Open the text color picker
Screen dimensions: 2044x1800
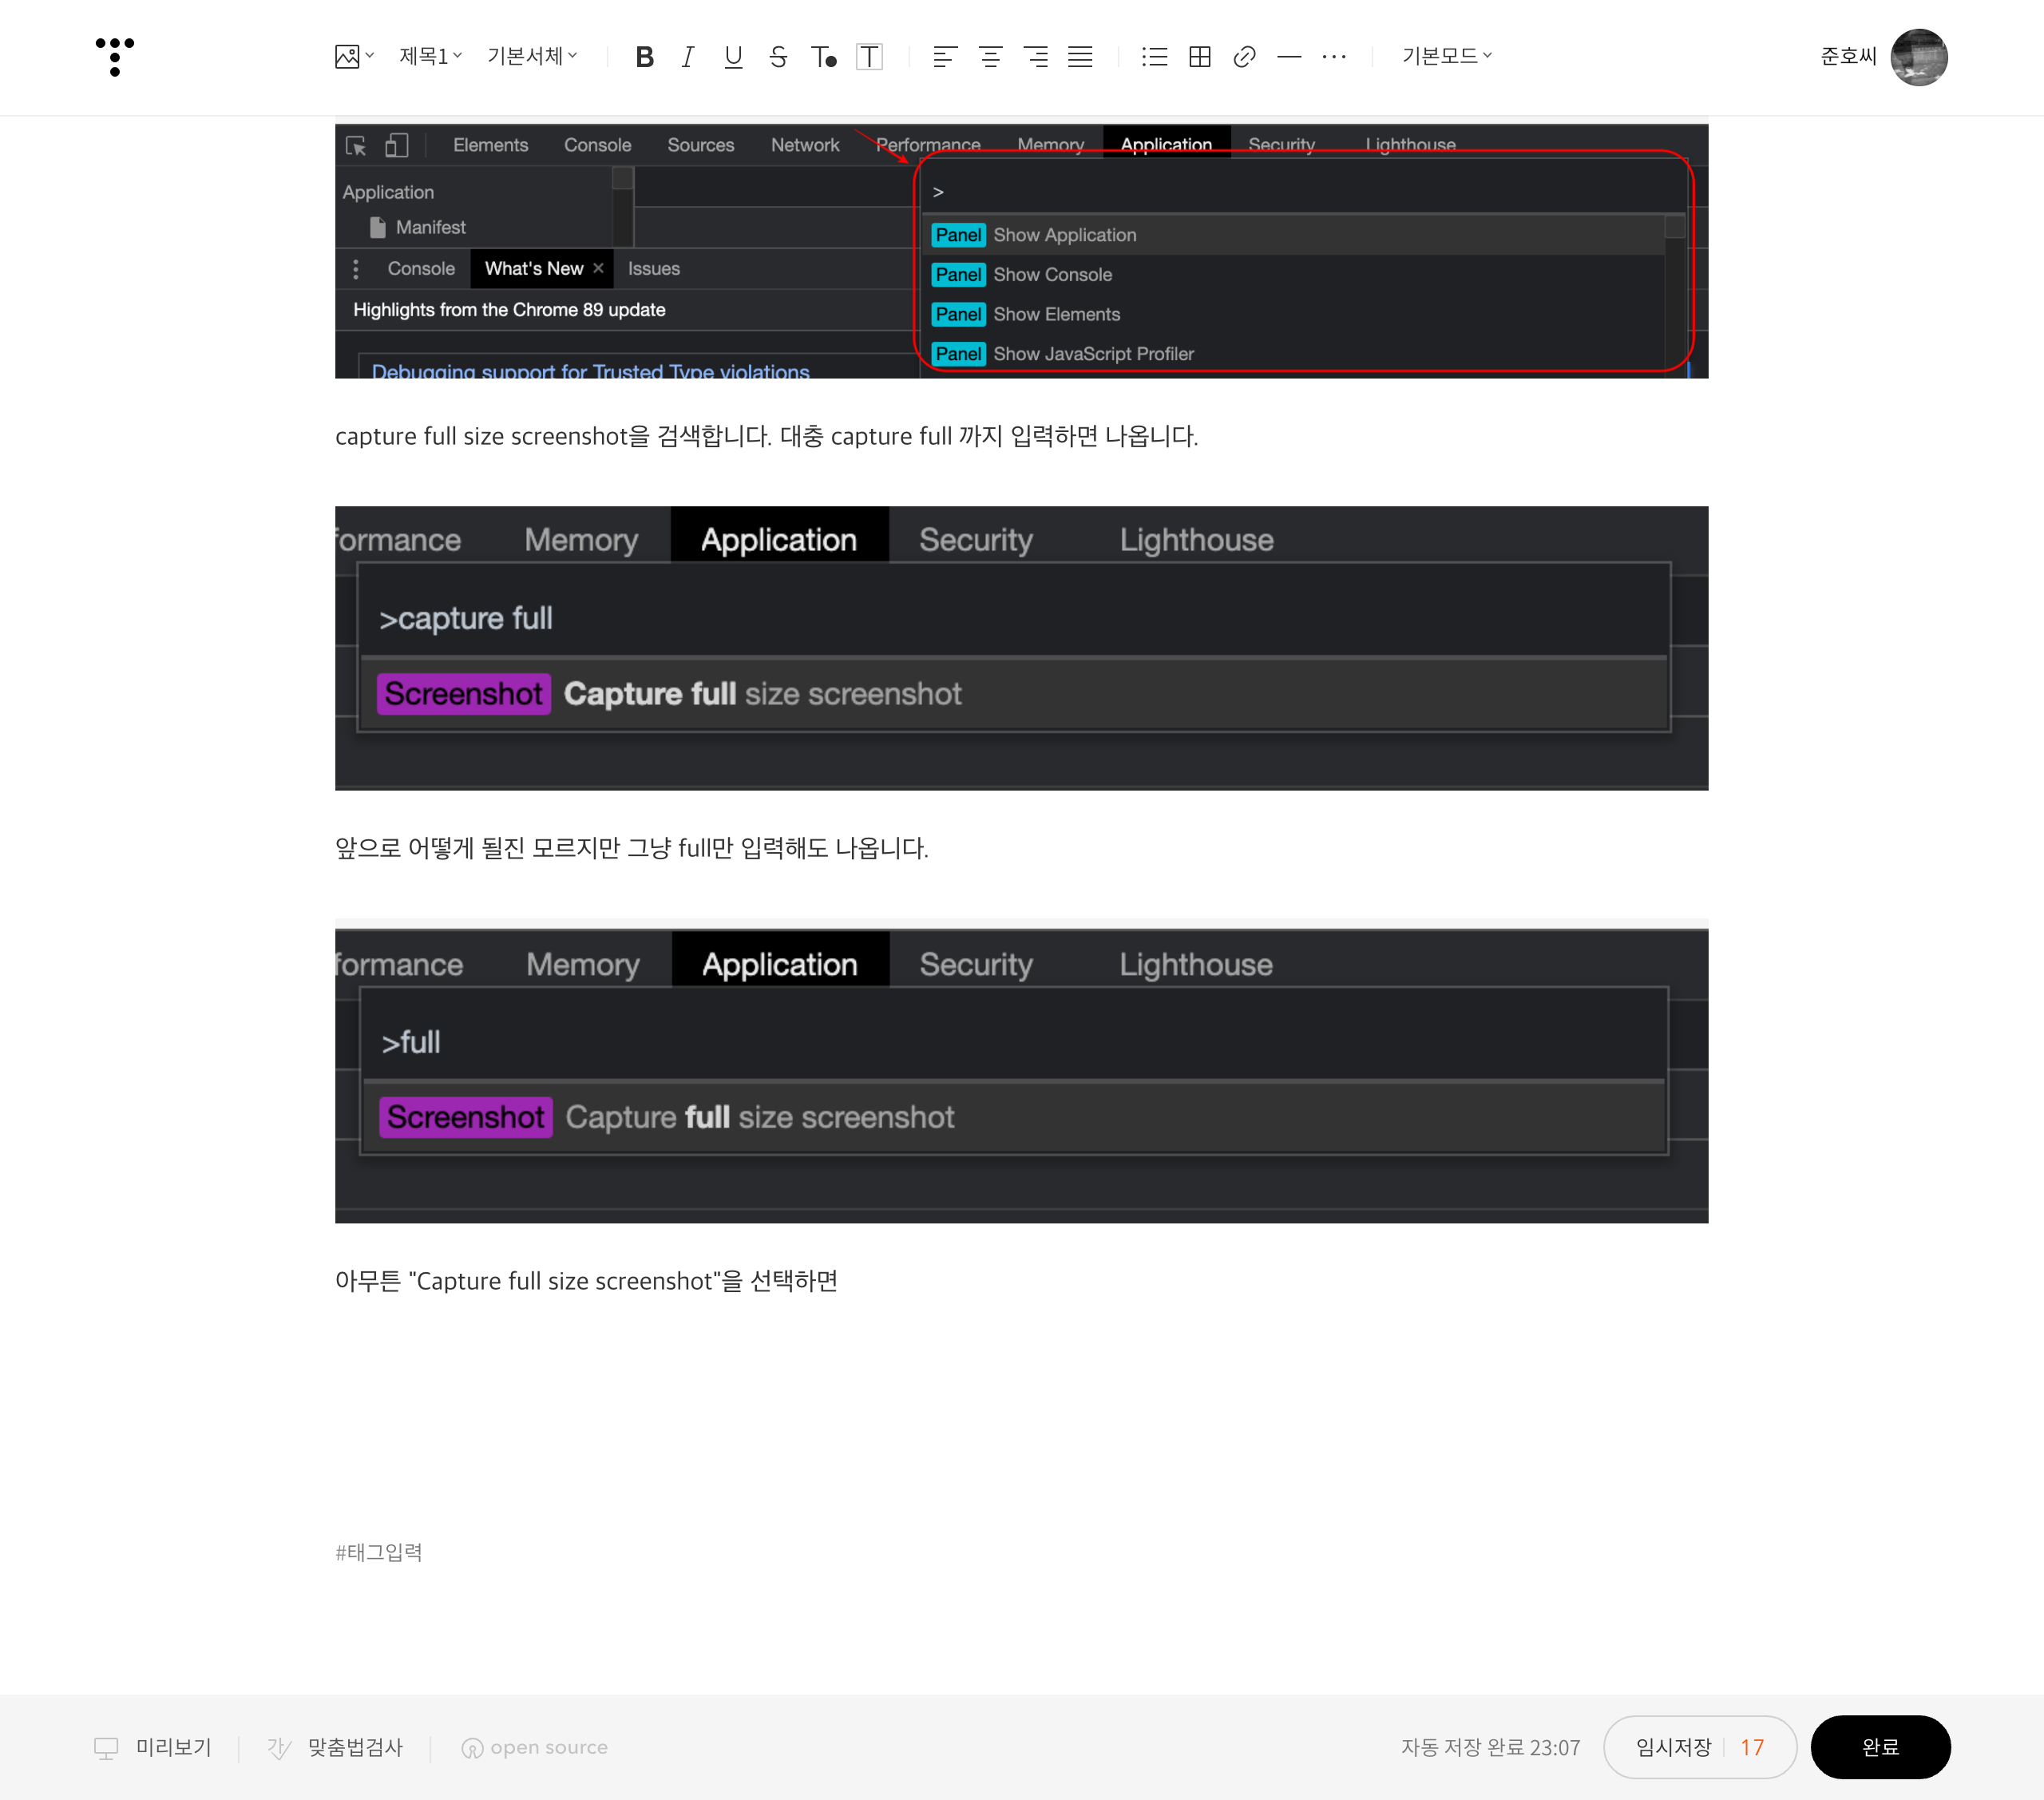[x=823, y=57]
